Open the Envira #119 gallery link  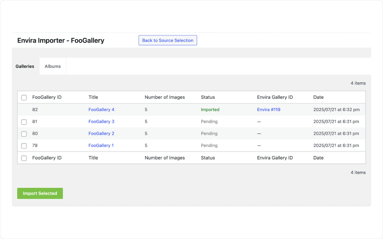coord(269,110)
